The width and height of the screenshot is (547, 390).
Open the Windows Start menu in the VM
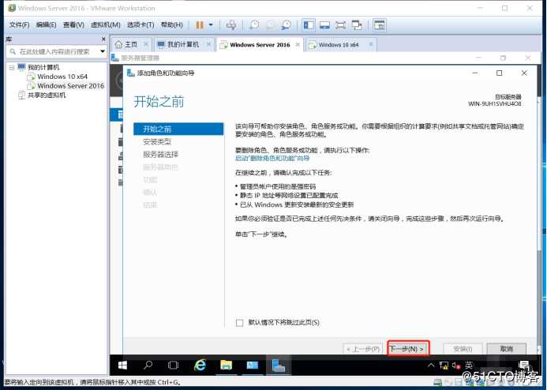click(x=122, y=366)
